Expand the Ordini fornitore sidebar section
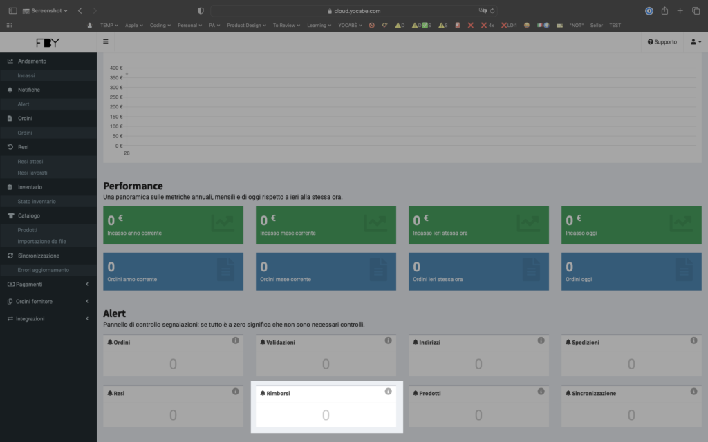The image size is (708, 442). (x=48, y=301)
